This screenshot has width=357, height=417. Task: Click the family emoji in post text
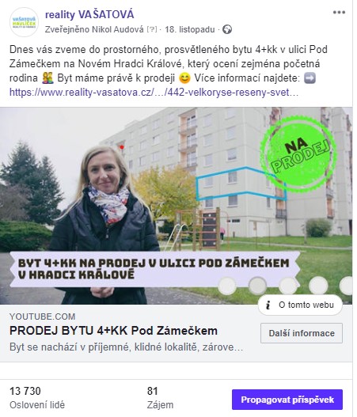47,78
